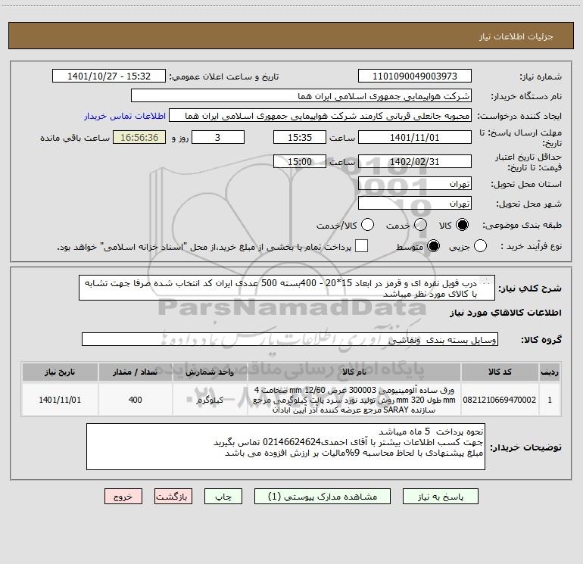The height and width of the screenshot is (564, 583).
Task: Click the تاریخ نیاز column header
Action: coord(60,372)
